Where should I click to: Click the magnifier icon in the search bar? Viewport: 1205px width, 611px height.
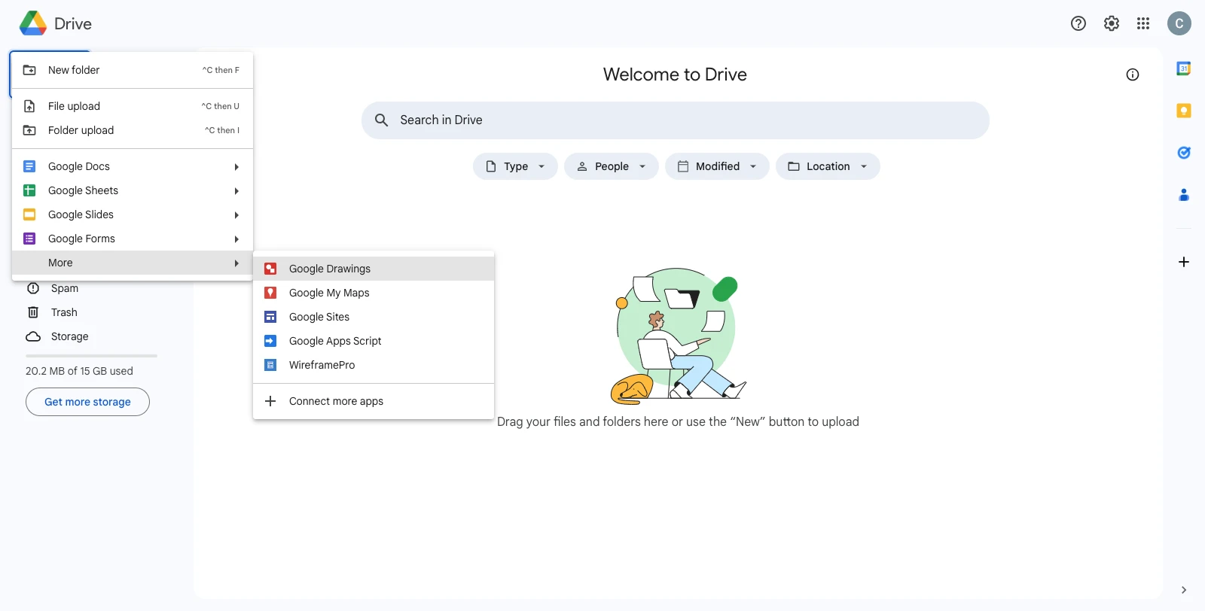[382, 120]
